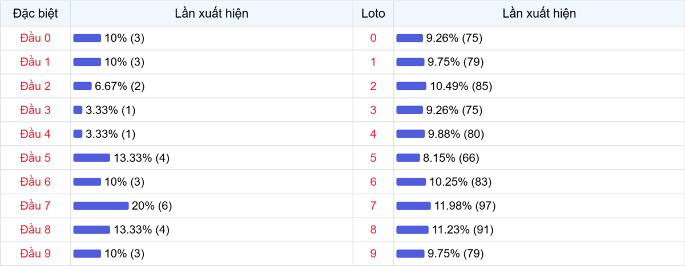685x266 pixels.
Task: Click the Loto column header
Action: click(373, 14)
